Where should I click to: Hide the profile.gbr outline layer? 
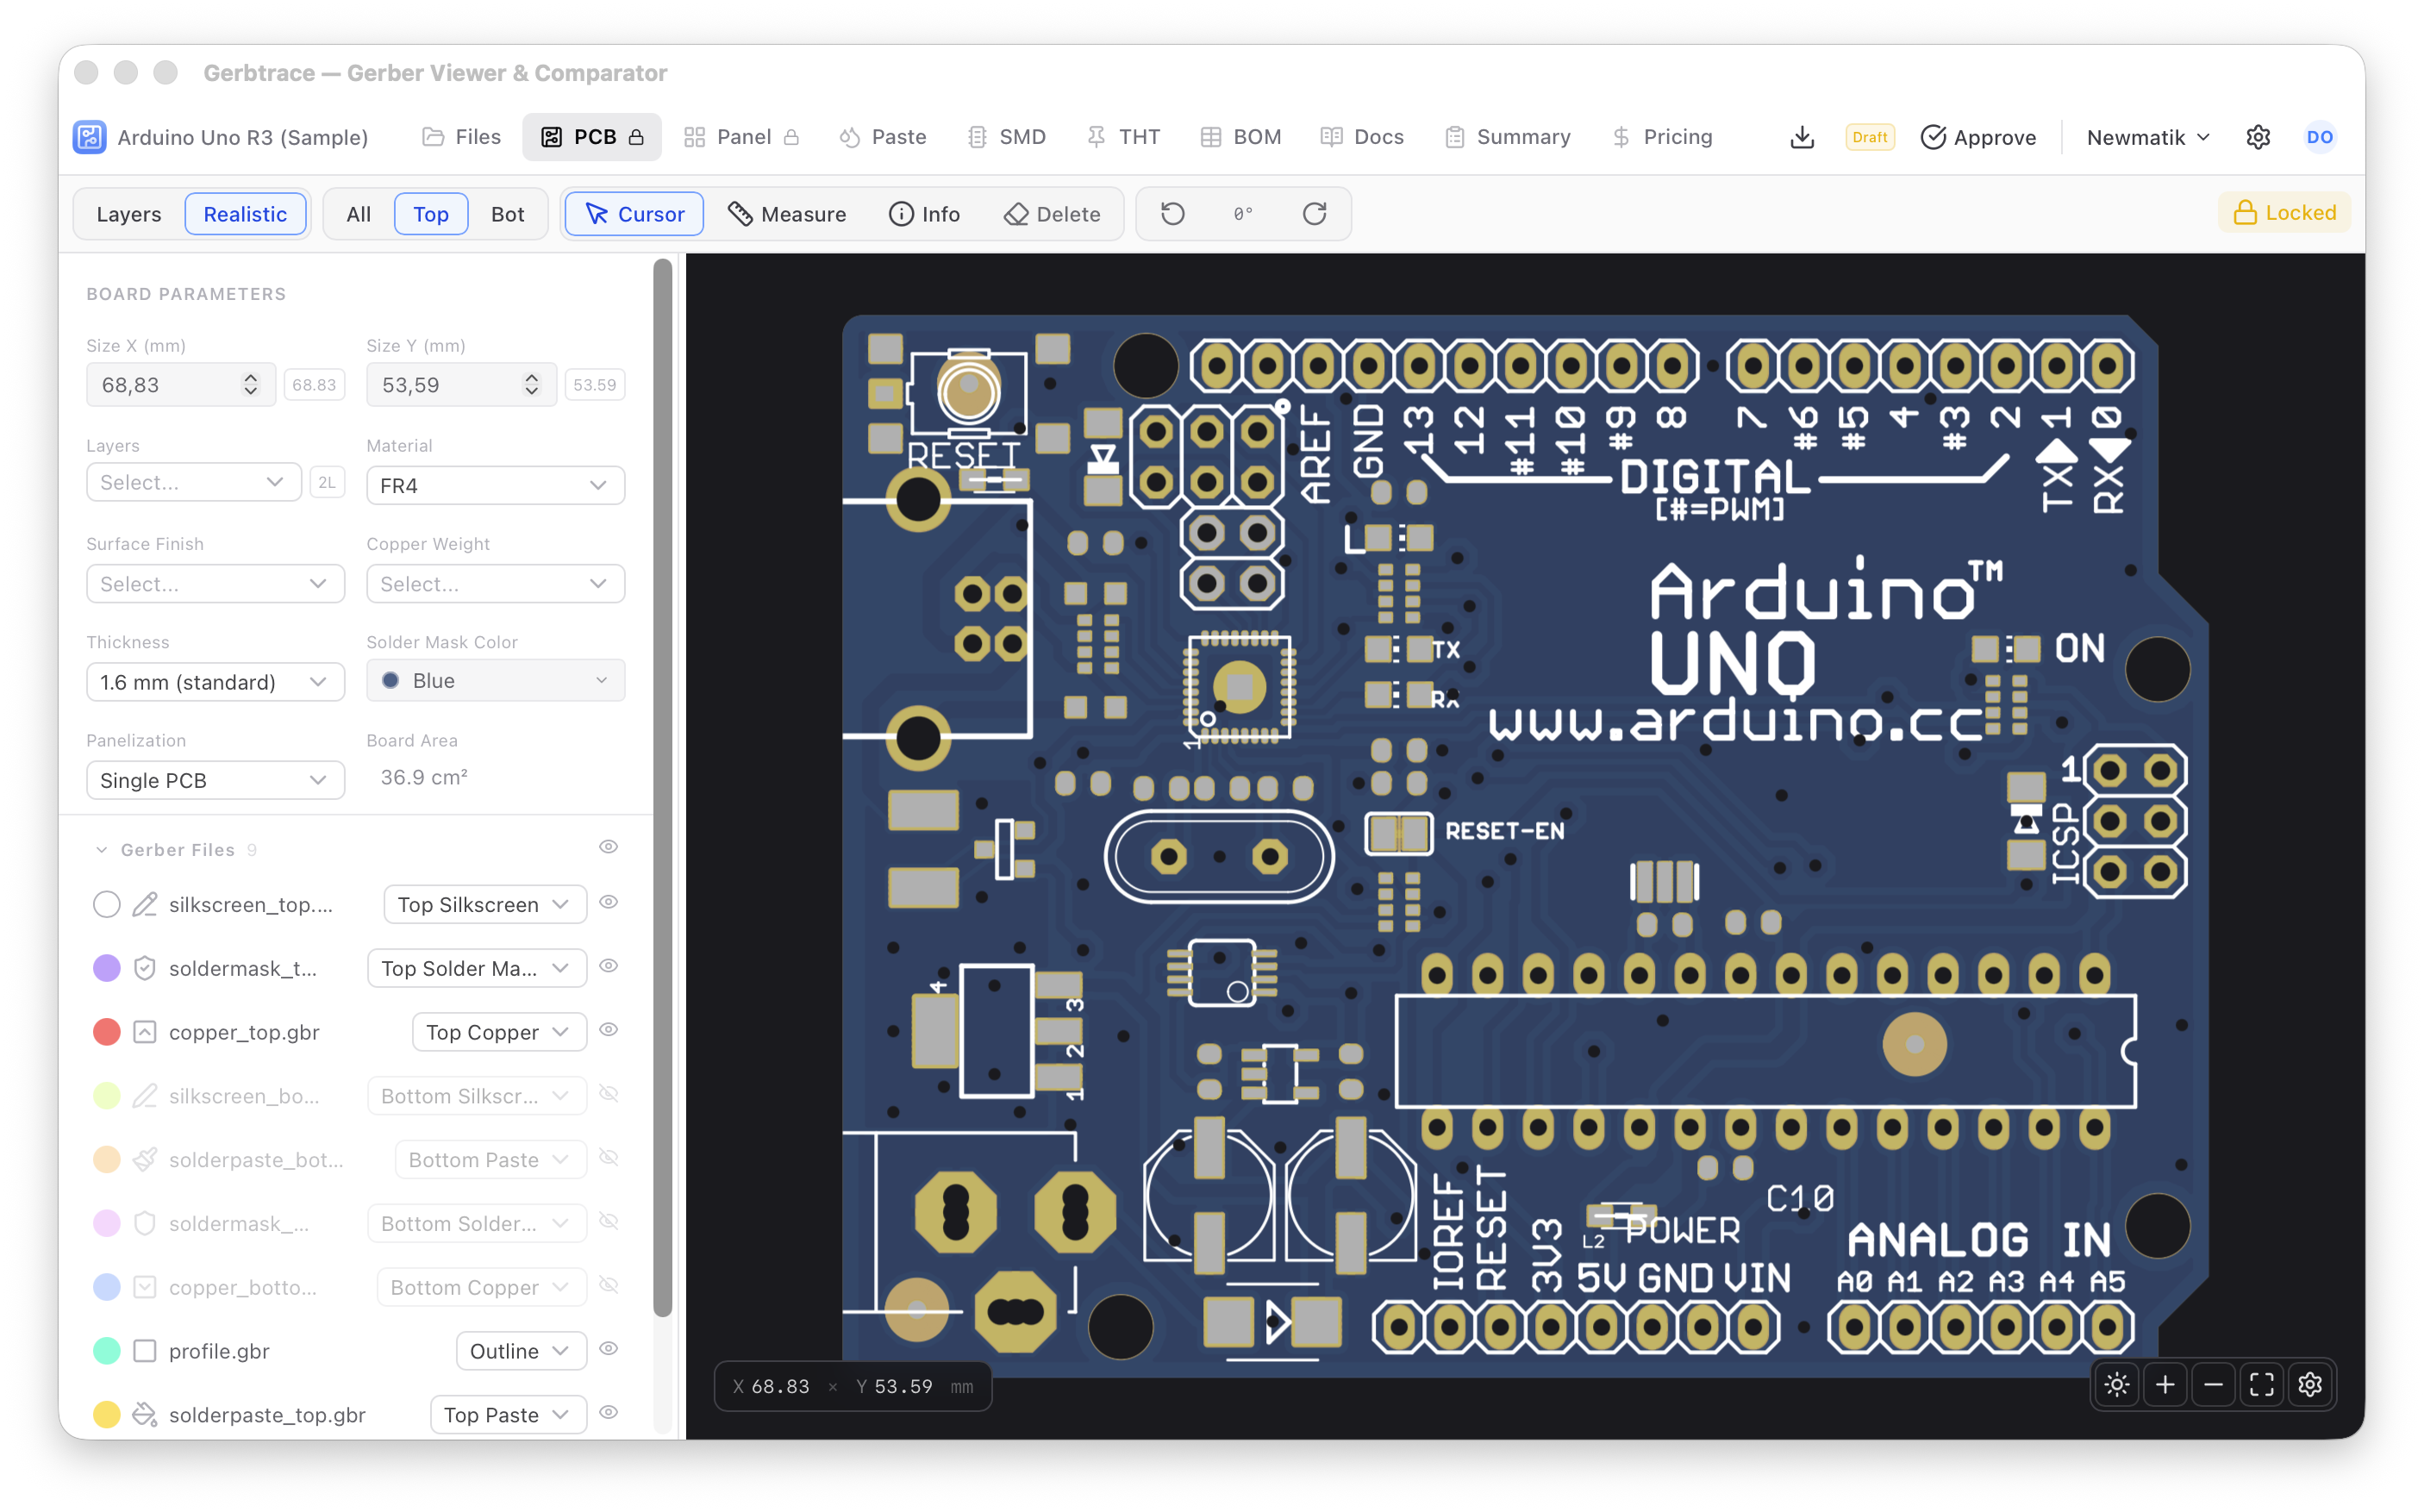tap(608, 1349)
